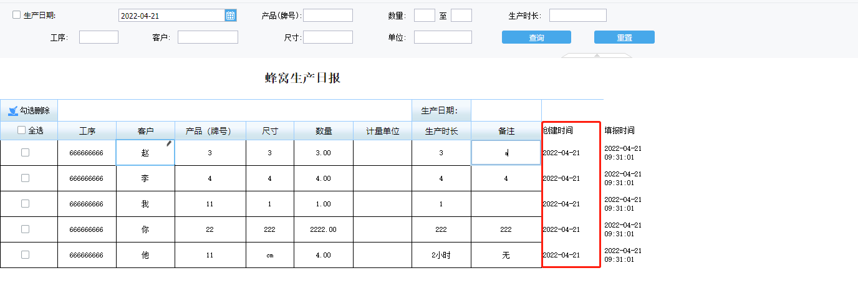Viewport: 858px width, 293px height.
Task: Click the 尺寸 column header
Action: tap(270, 131)
